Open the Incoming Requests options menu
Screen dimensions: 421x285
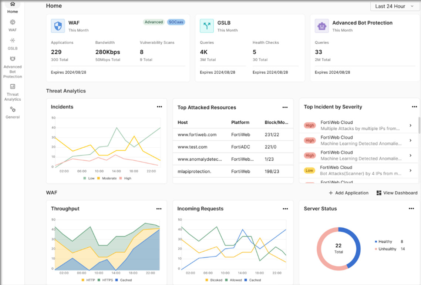tap(285, 209)
